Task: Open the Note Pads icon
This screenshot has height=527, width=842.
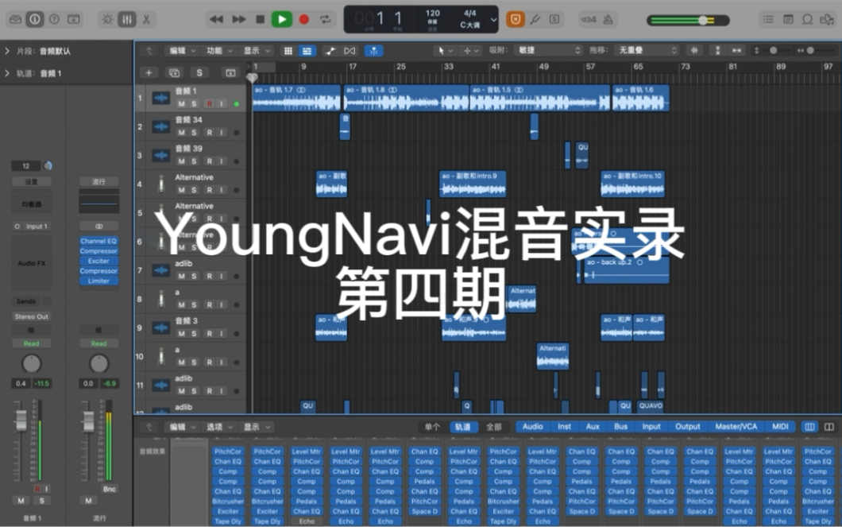Action: (788, 19)
